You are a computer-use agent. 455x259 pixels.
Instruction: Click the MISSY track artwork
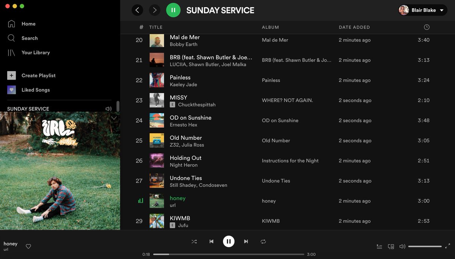157,100
